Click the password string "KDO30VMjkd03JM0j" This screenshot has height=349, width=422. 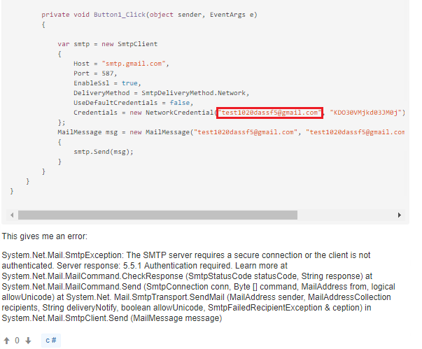(367, 113)
